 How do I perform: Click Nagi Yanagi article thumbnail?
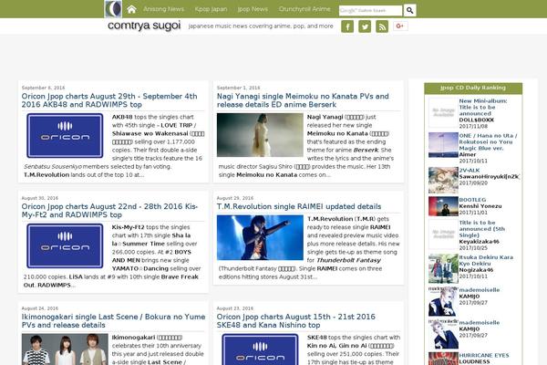point(260,135)
